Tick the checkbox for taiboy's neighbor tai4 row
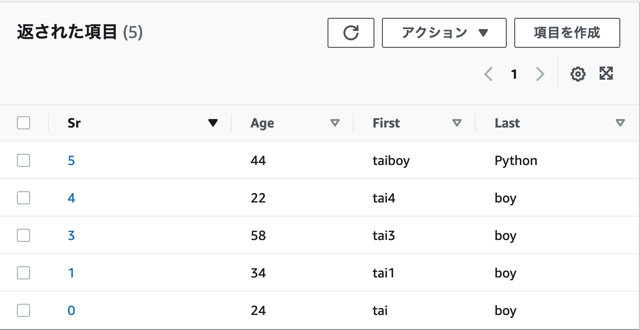Screen dimensions: 640x330 (x=23, y=198)
